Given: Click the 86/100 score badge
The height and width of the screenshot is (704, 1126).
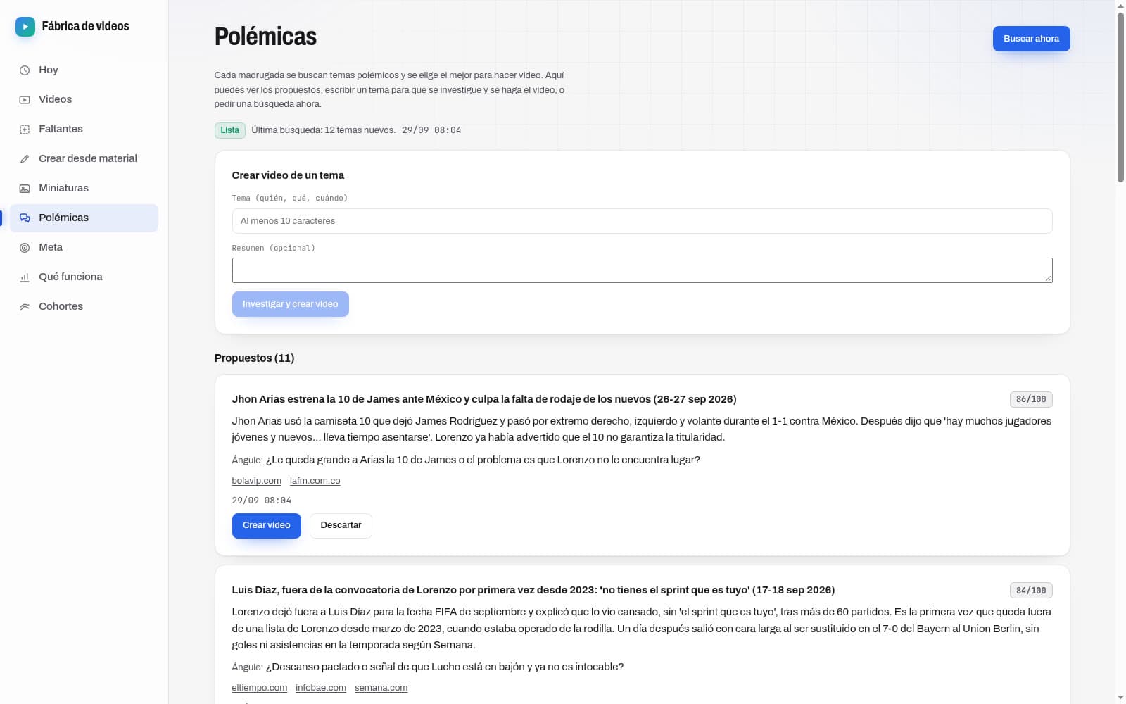Looking at the screenshot, I should tap(1030, 399).
